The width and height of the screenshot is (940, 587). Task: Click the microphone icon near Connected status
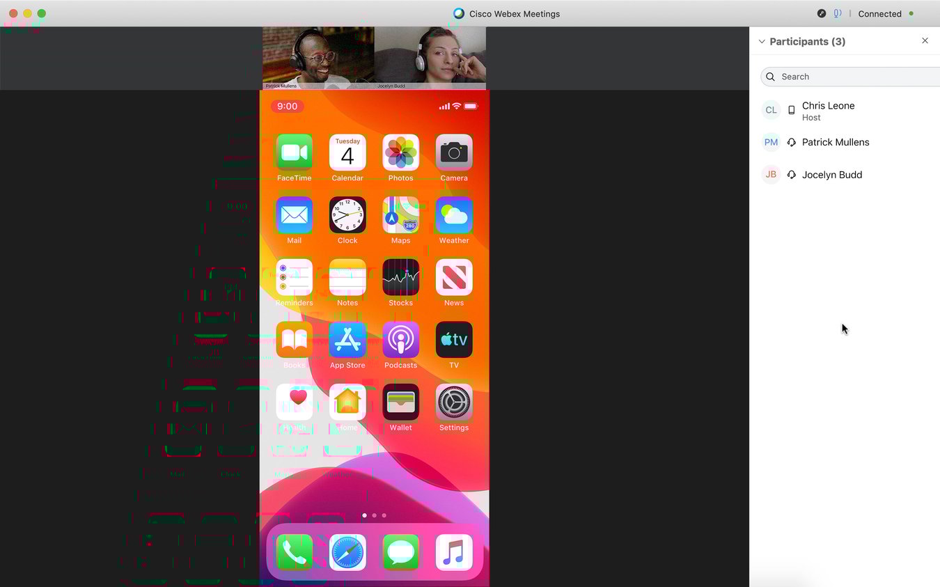pyautogui.click(x=837, y=13)
